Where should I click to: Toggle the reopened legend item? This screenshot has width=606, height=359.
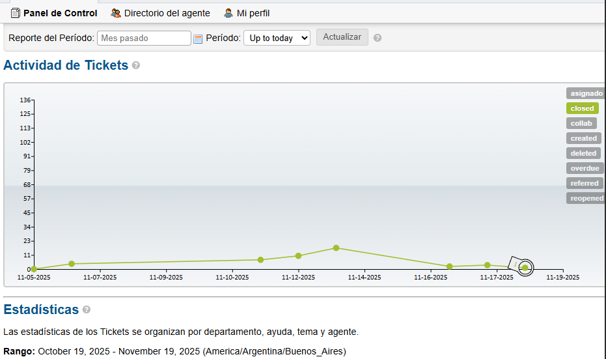point(586,198)
